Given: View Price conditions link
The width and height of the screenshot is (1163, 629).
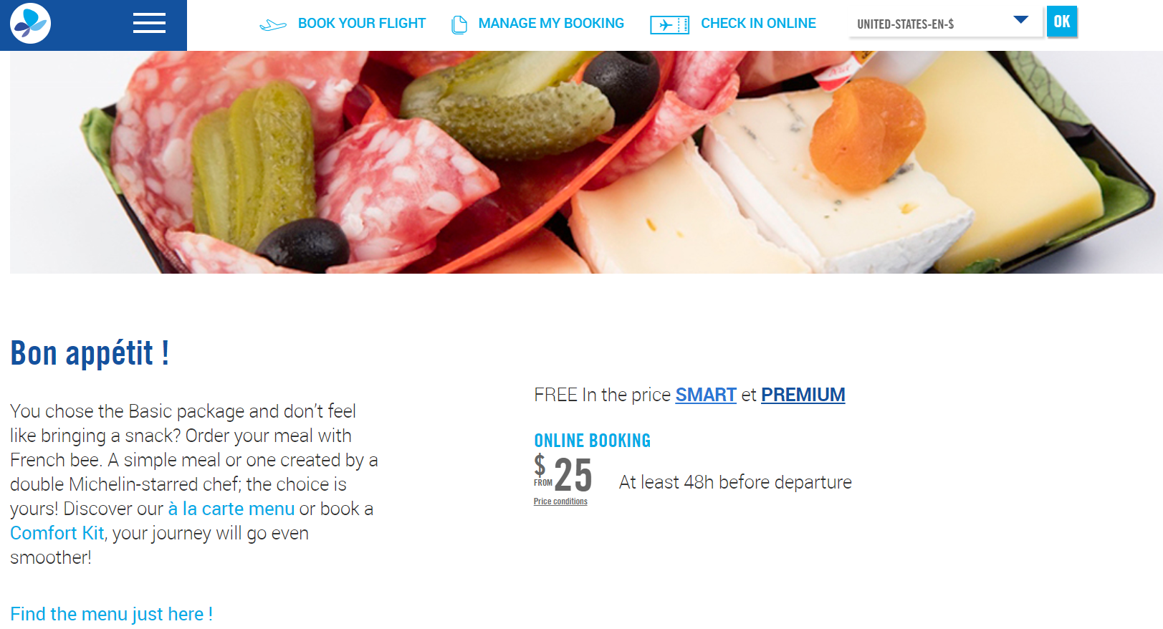Looking at the screenshot, I should click(560, 501).
